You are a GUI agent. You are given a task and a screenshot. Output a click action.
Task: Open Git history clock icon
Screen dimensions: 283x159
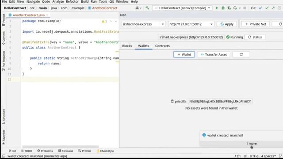tap(279, 8)
